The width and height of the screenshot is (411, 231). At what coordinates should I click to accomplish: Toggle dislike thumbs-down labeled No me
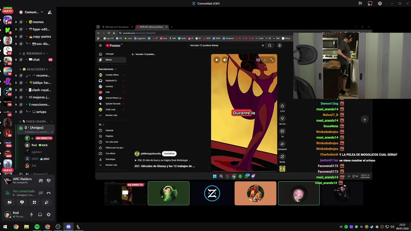pyautogui.click(x=282, y=119)
